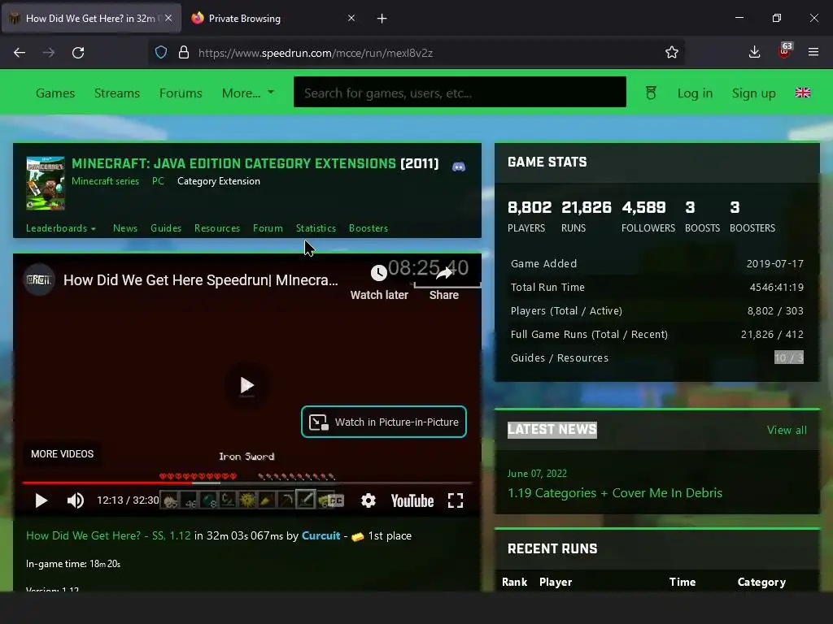Image resolution: width=833 pixels, height=624 pixels.
Task: Click the '4546:41:19' total run time value
Action: click(777, 287)
